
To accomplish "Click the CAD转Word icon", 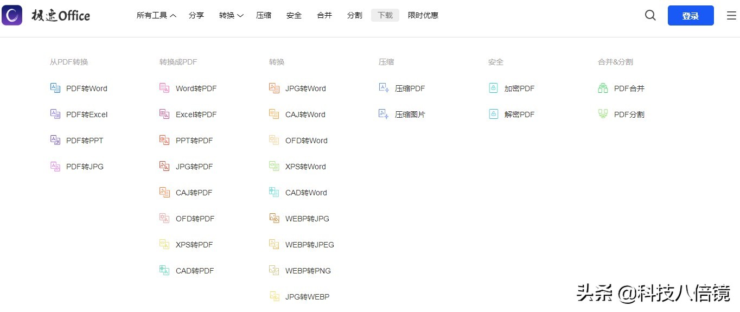I will pyautogui.click(x=274, y=192).
